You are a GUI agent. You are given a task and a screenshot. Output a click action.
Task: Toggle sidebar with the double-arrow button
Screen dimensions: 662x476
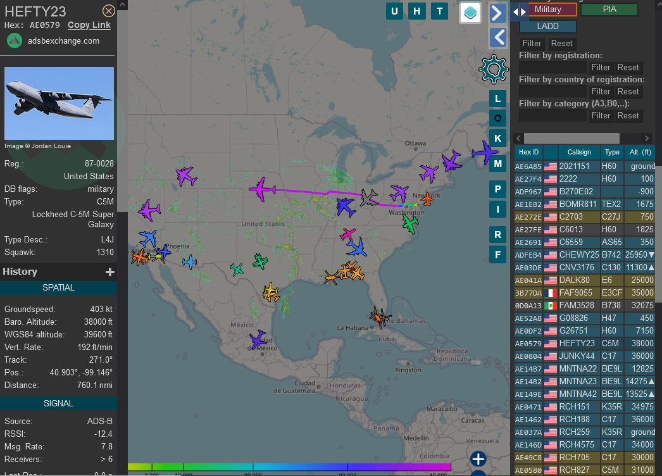tap(520, 11)
